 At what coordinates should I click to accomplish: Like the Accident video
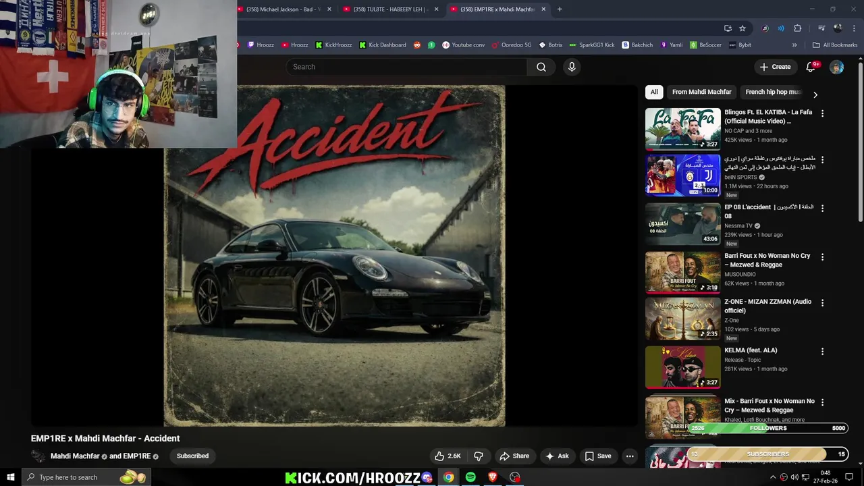pos(447,456)
